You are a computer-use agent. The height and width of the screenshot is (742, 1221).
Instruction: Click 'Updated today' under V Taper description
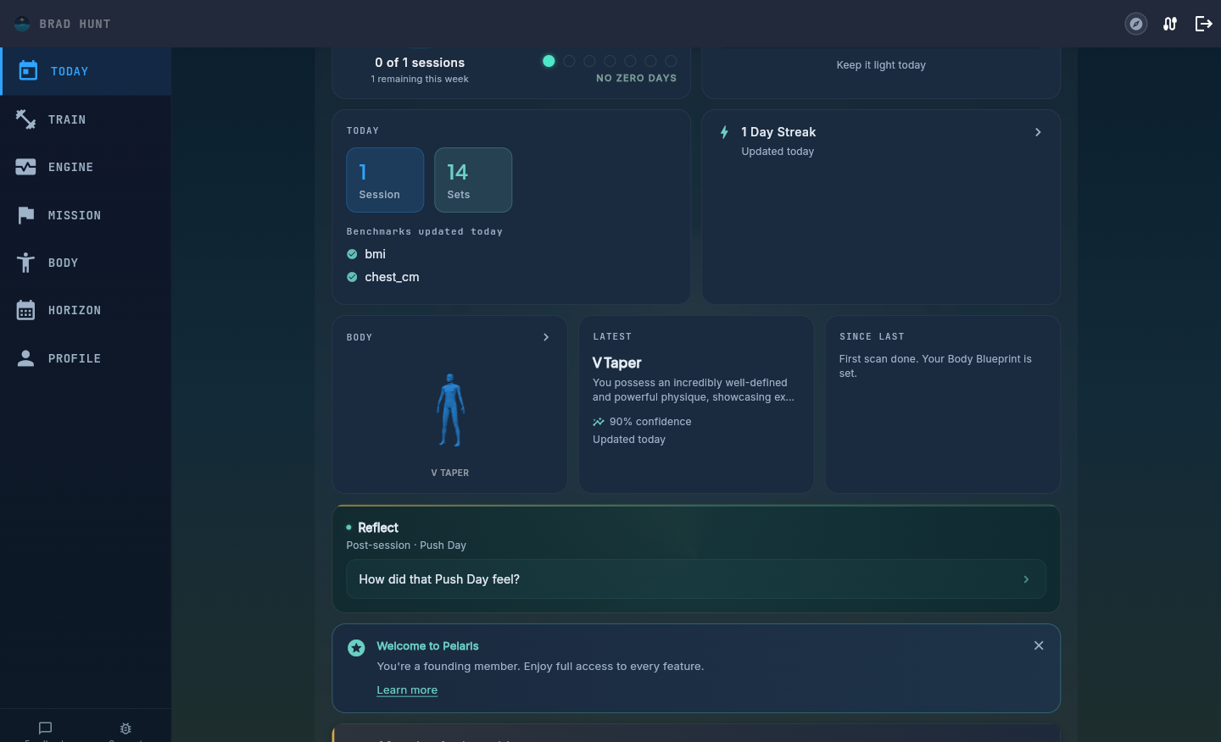pos(629,440)
